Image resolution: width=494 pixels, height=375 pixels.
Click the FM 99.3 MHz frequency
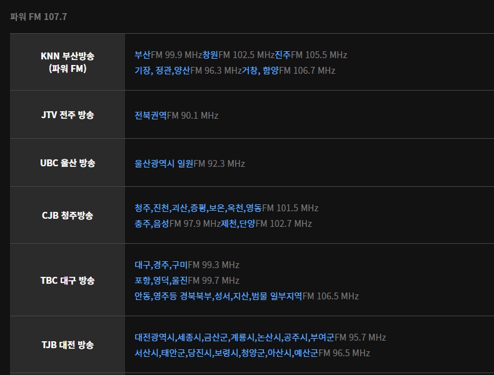click(214, 265)
